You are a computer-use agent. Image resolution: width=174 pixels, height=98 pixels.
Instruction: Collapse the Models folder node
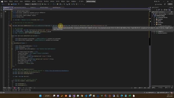coord(154,24)
